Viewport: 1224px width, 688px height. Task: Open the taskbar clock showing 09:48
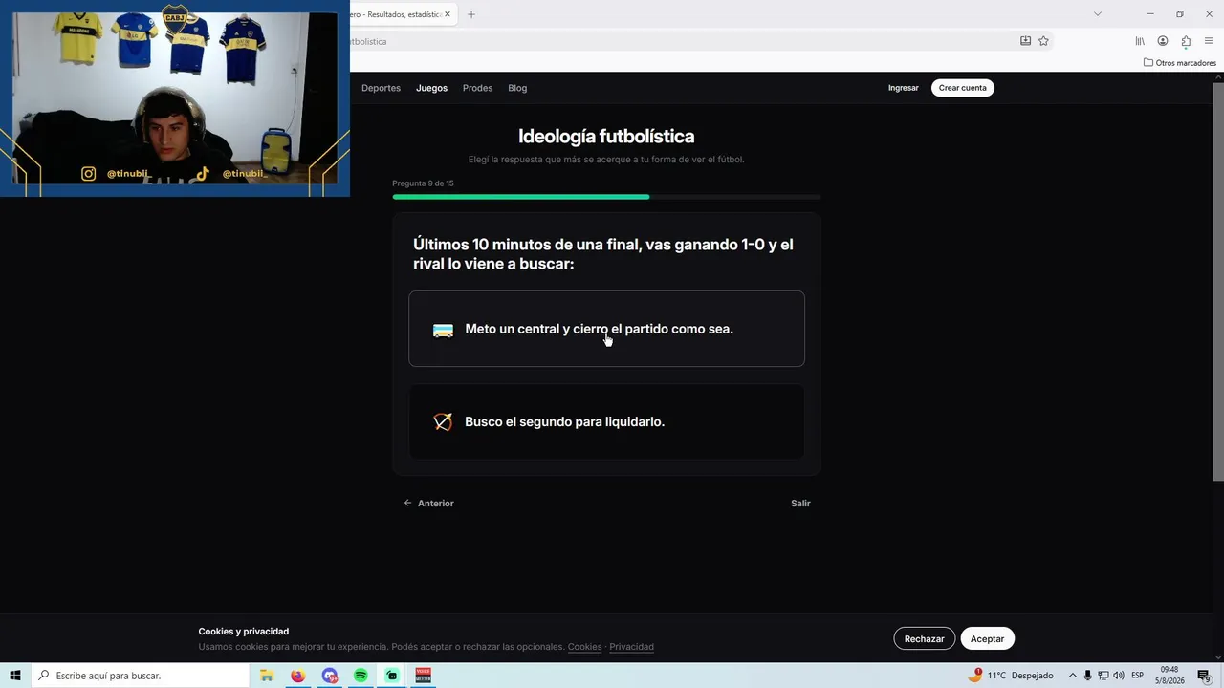1169,676
